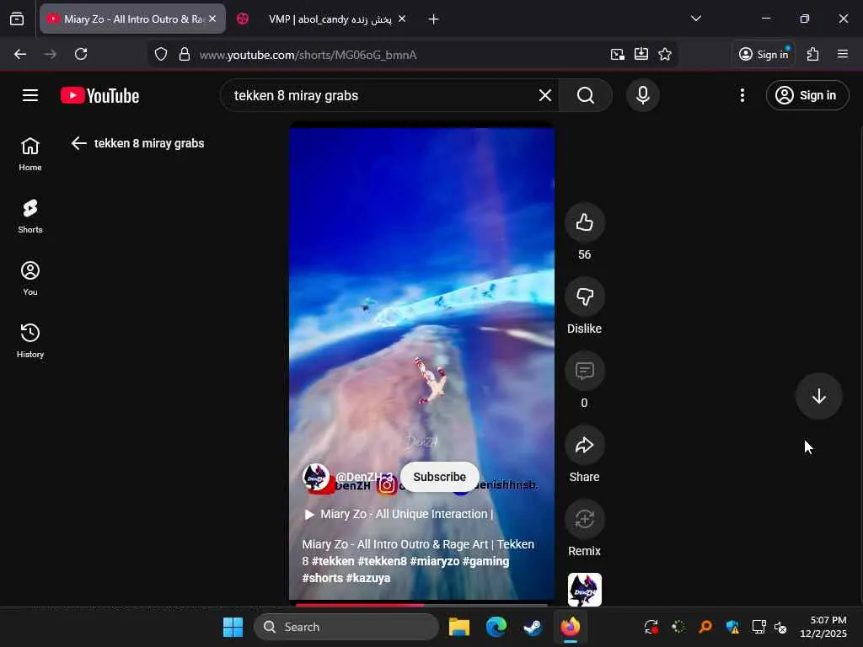Screen dimensions: 863x647
Task: Go to next short with down arrow
Action: tap(819, 396)
